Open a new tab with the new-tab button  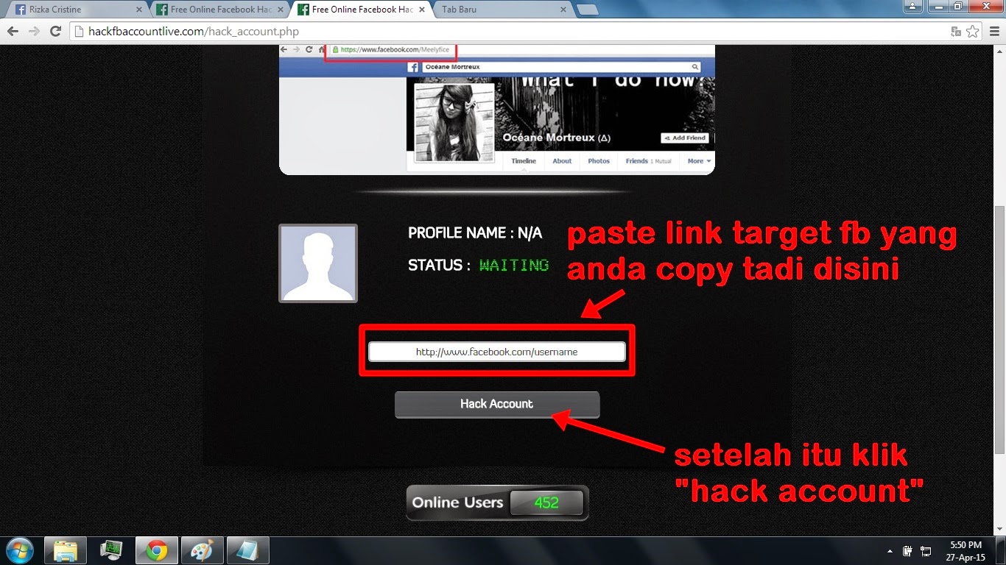[587, 10]
